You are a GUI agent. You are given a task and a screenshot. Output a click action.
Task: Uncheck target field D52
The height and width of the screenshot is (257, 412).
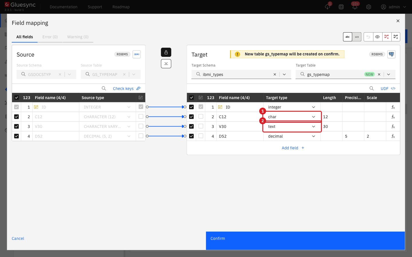coord(191,136)
